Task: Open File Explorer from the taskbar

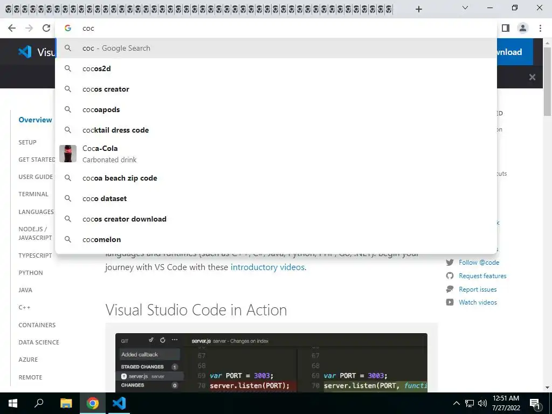Action: 66,403
